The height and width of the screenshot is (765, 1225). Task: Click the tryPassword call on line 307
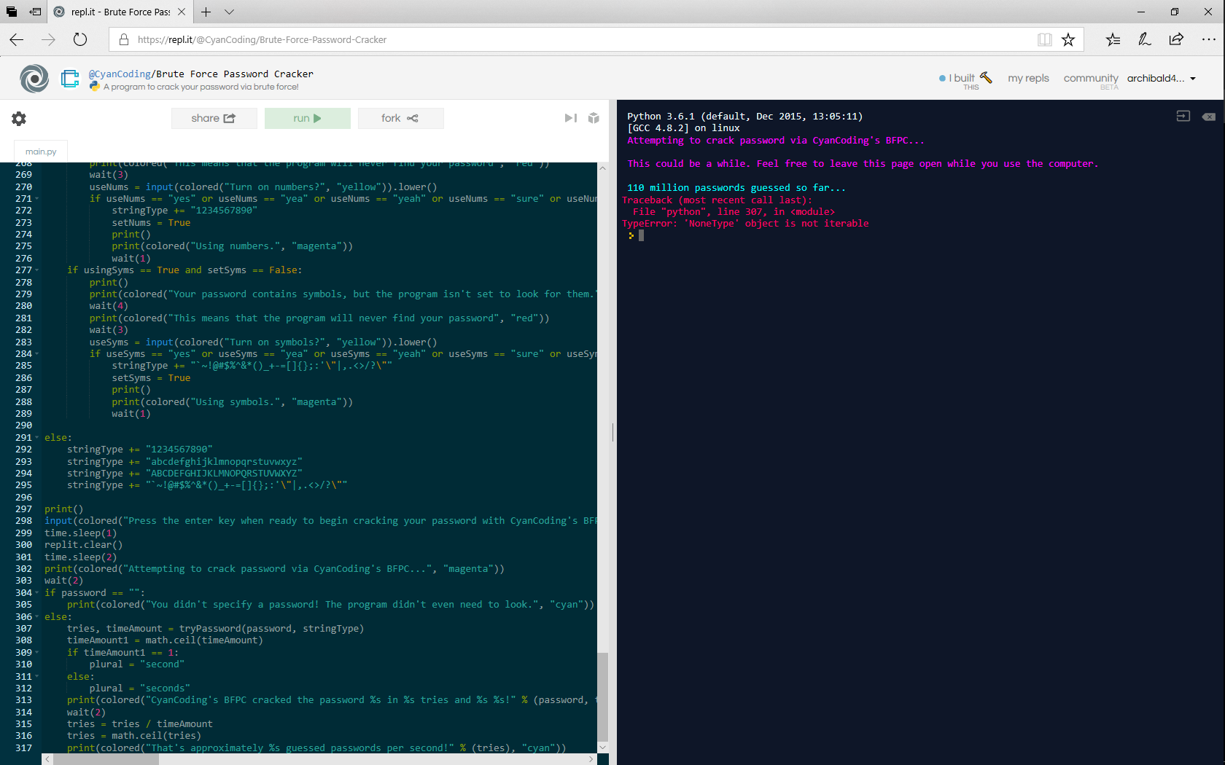pyautogui.click(x=271, y=629)
